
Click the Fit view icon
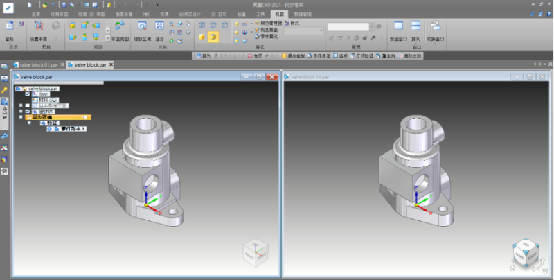pyautogui.click(x=159, y=27)
